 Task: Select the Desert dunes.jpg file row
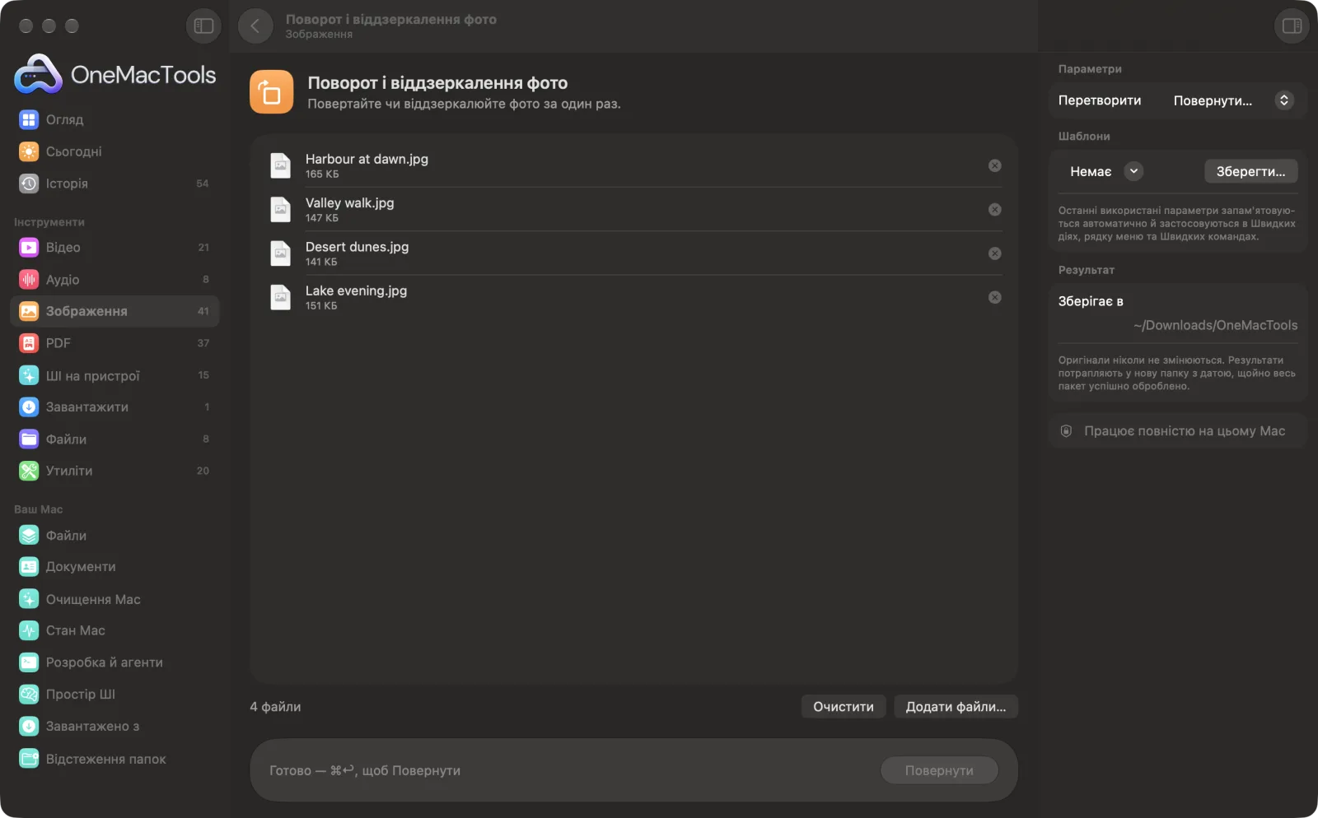(x=633, y=253)
